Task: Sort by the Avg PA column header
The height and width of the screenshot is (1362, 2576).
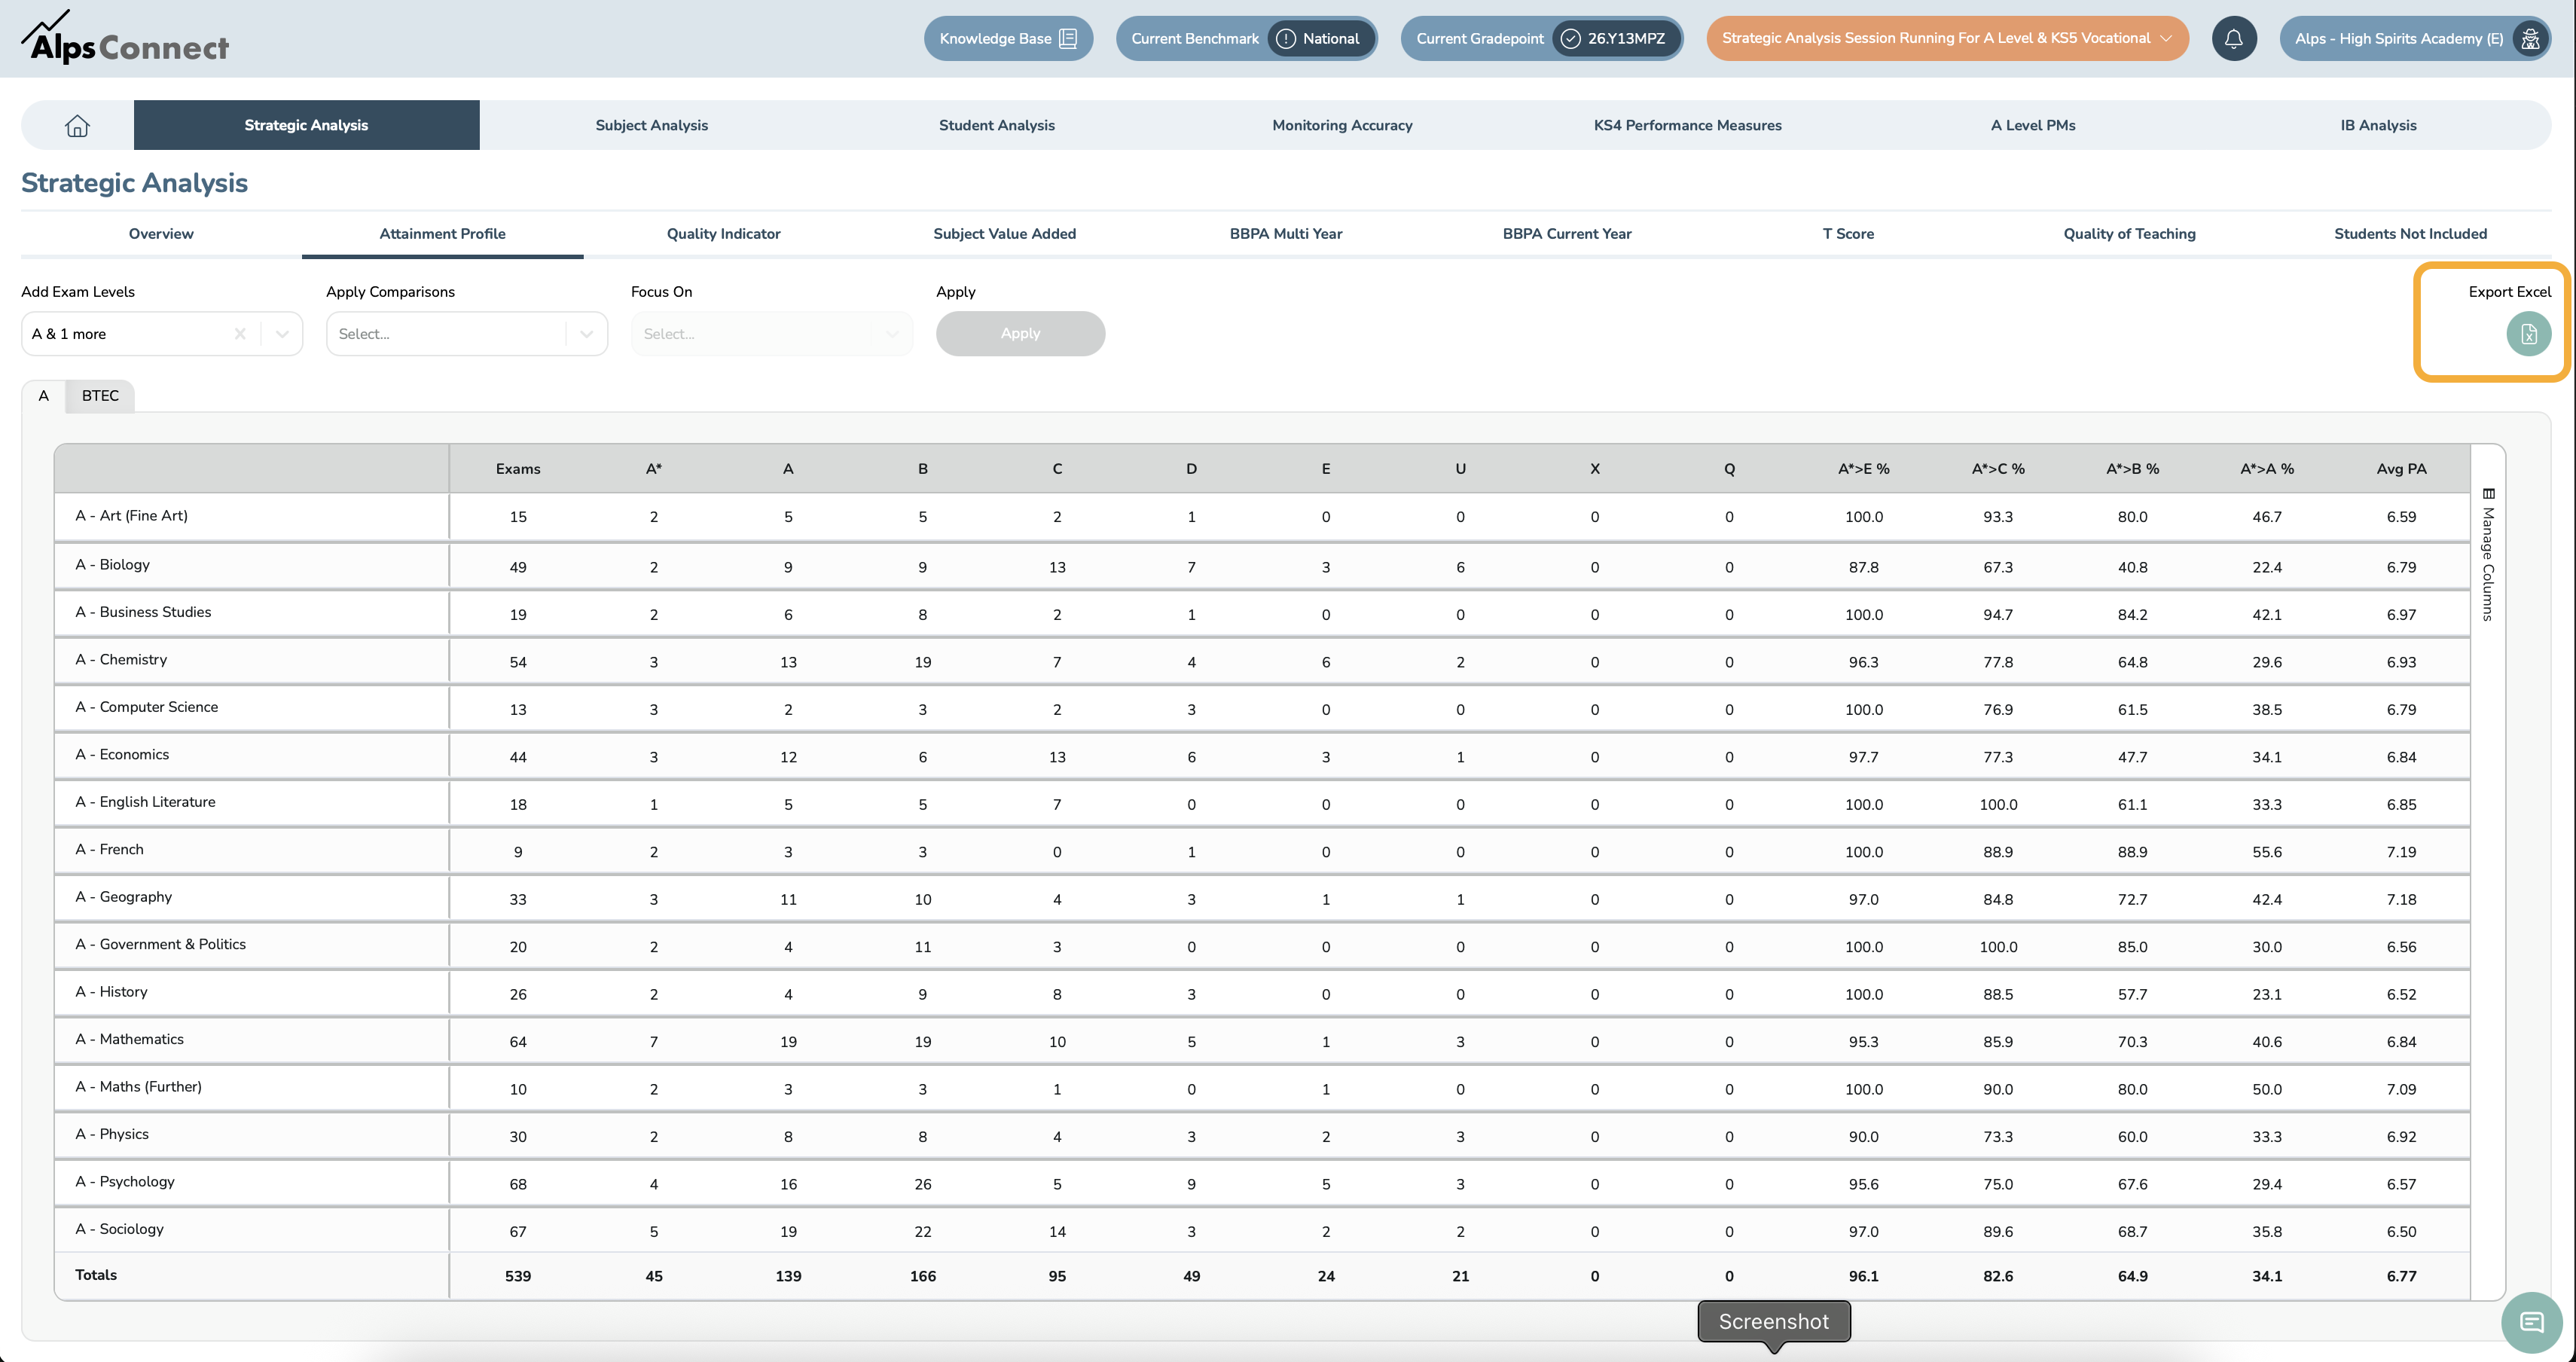Action: tap(2401, 469)
